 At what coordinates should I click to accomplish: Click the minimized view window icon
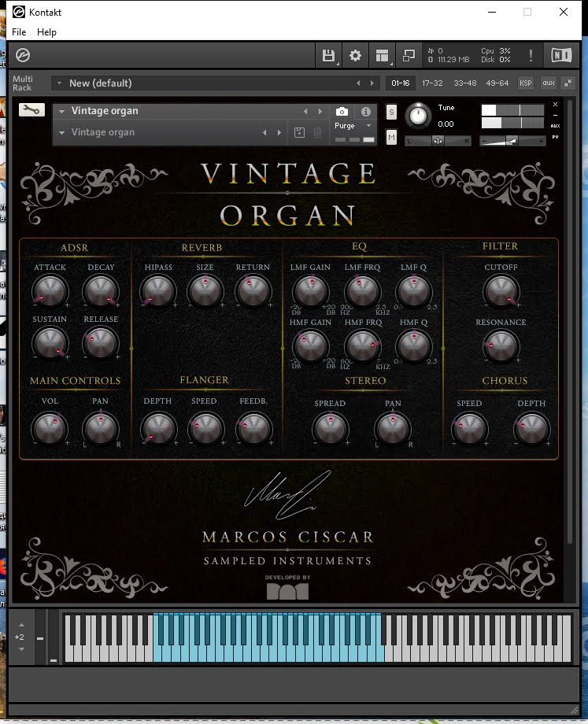409,55
